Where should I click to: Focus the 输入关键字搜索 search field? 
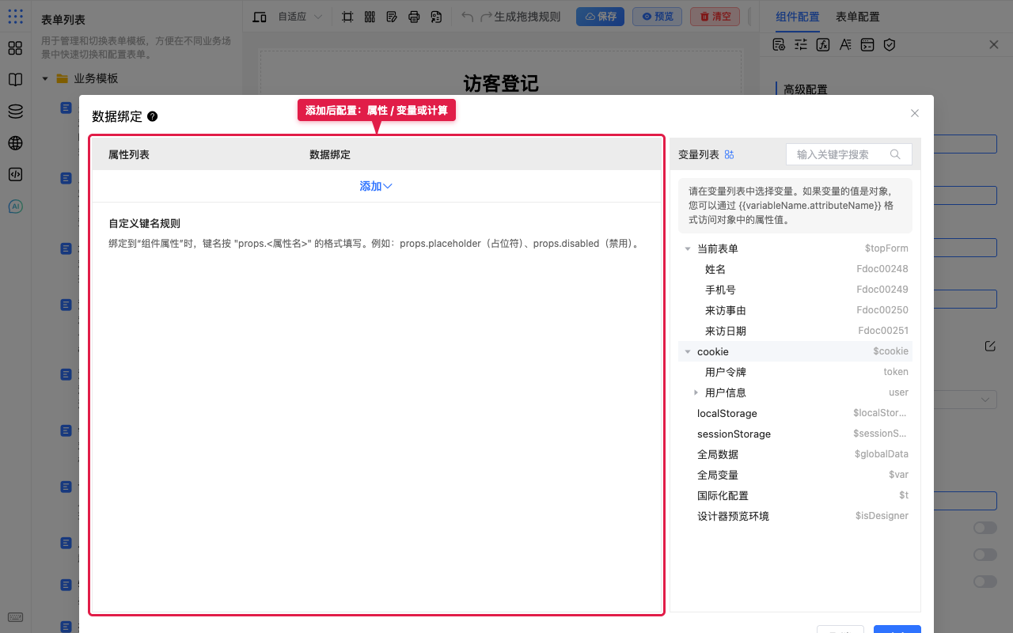click(849, 154)
